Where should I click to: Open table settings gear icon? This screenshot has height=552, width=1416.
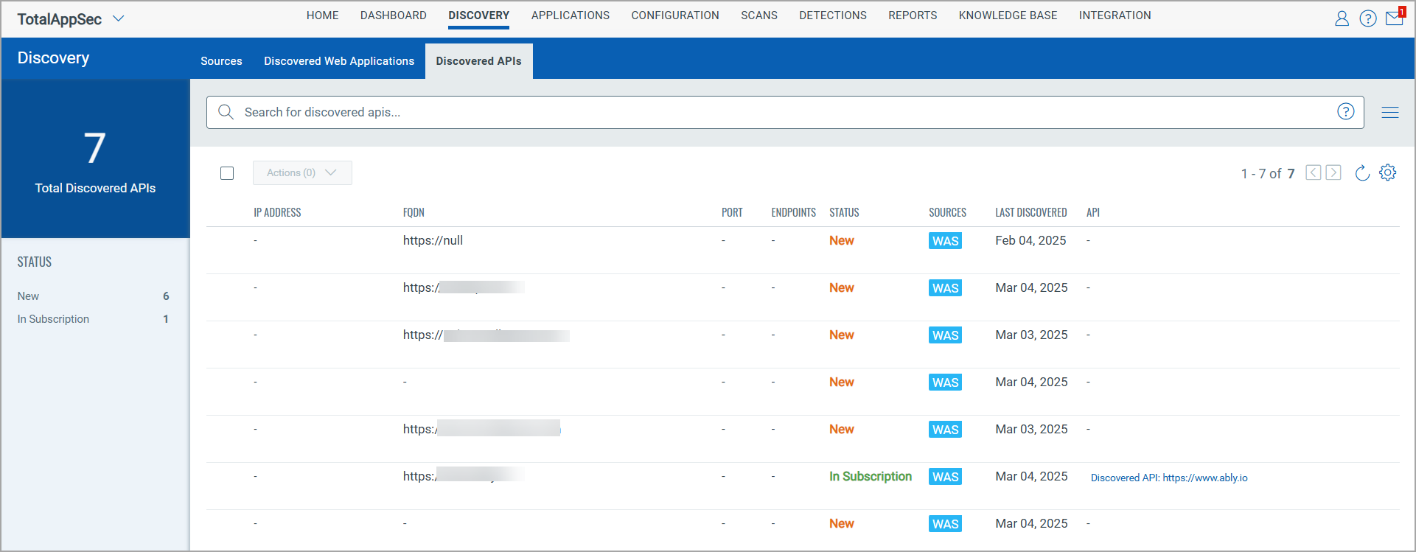[x=1388, y=172]
